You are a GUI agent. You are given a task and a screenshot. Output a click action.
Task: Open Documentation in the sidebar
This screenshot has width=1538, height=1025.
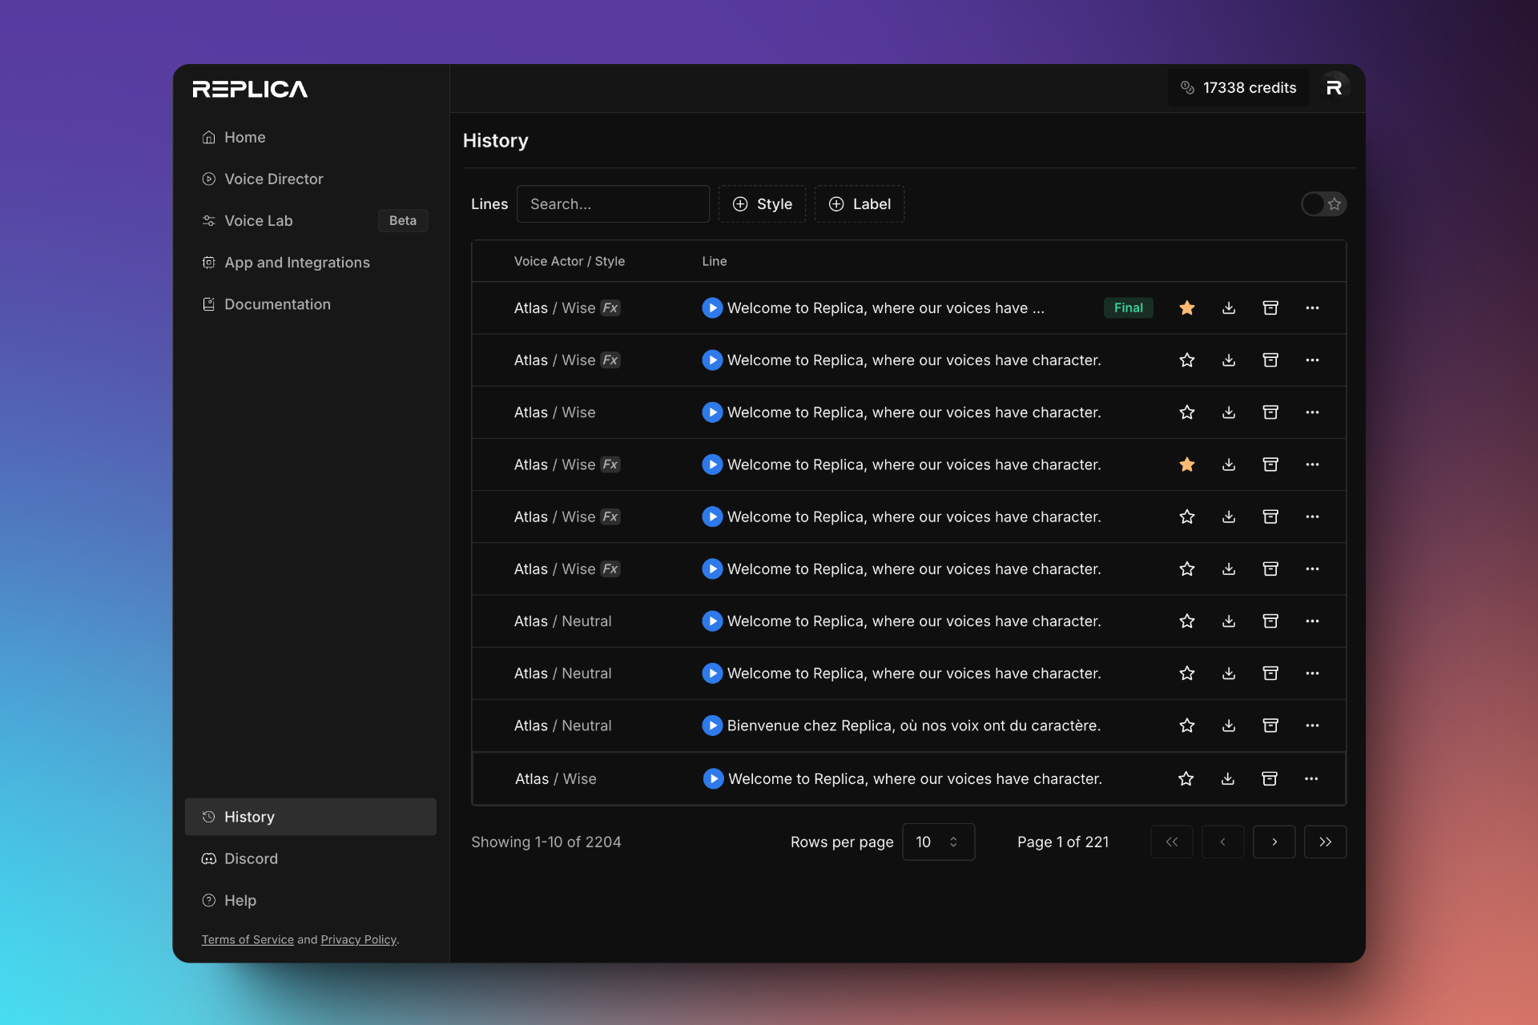pyautogui.click(x=310, y=304)
